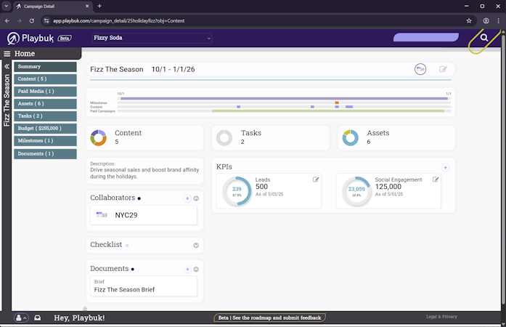506x327 pixels.
Task: Click the blurred purple header button
Action: (425, 37)
